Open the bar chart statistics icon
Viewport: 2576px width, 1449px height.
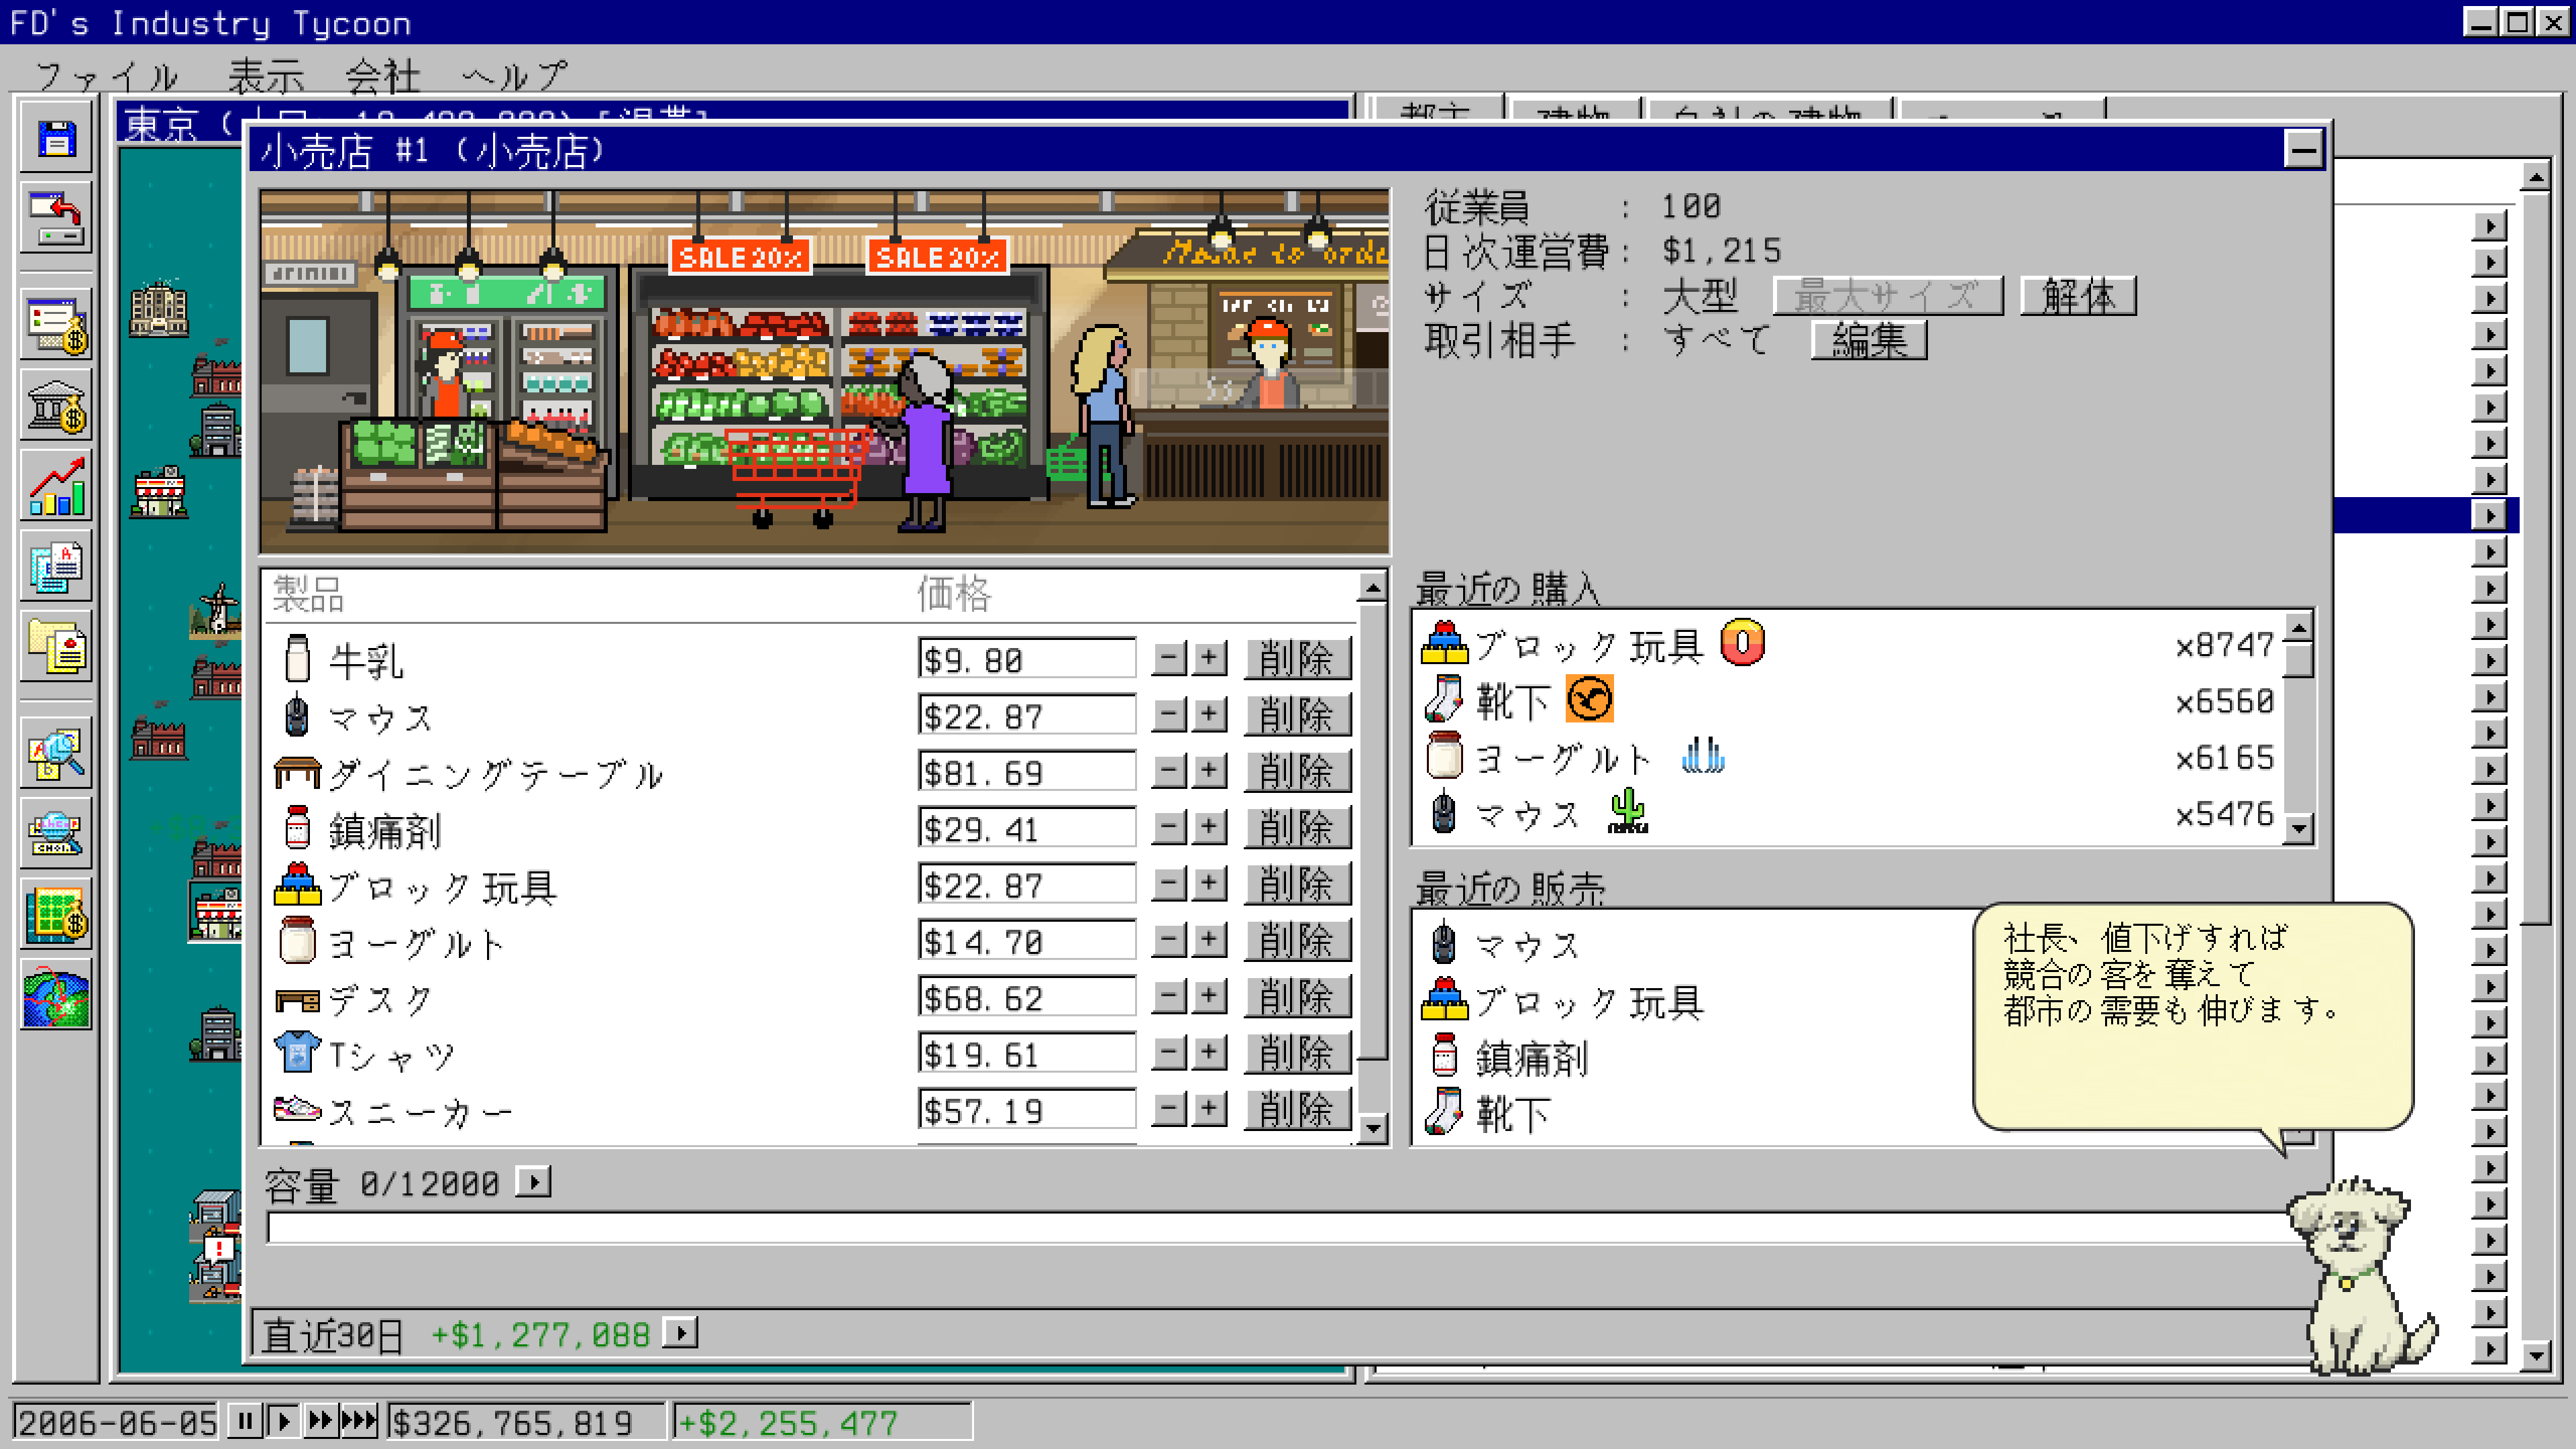[x=56, y=486]
